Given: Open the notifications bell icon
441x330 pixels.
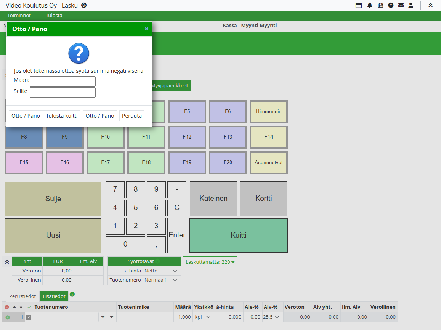Looking at the screenshot, I should (370, 5).
